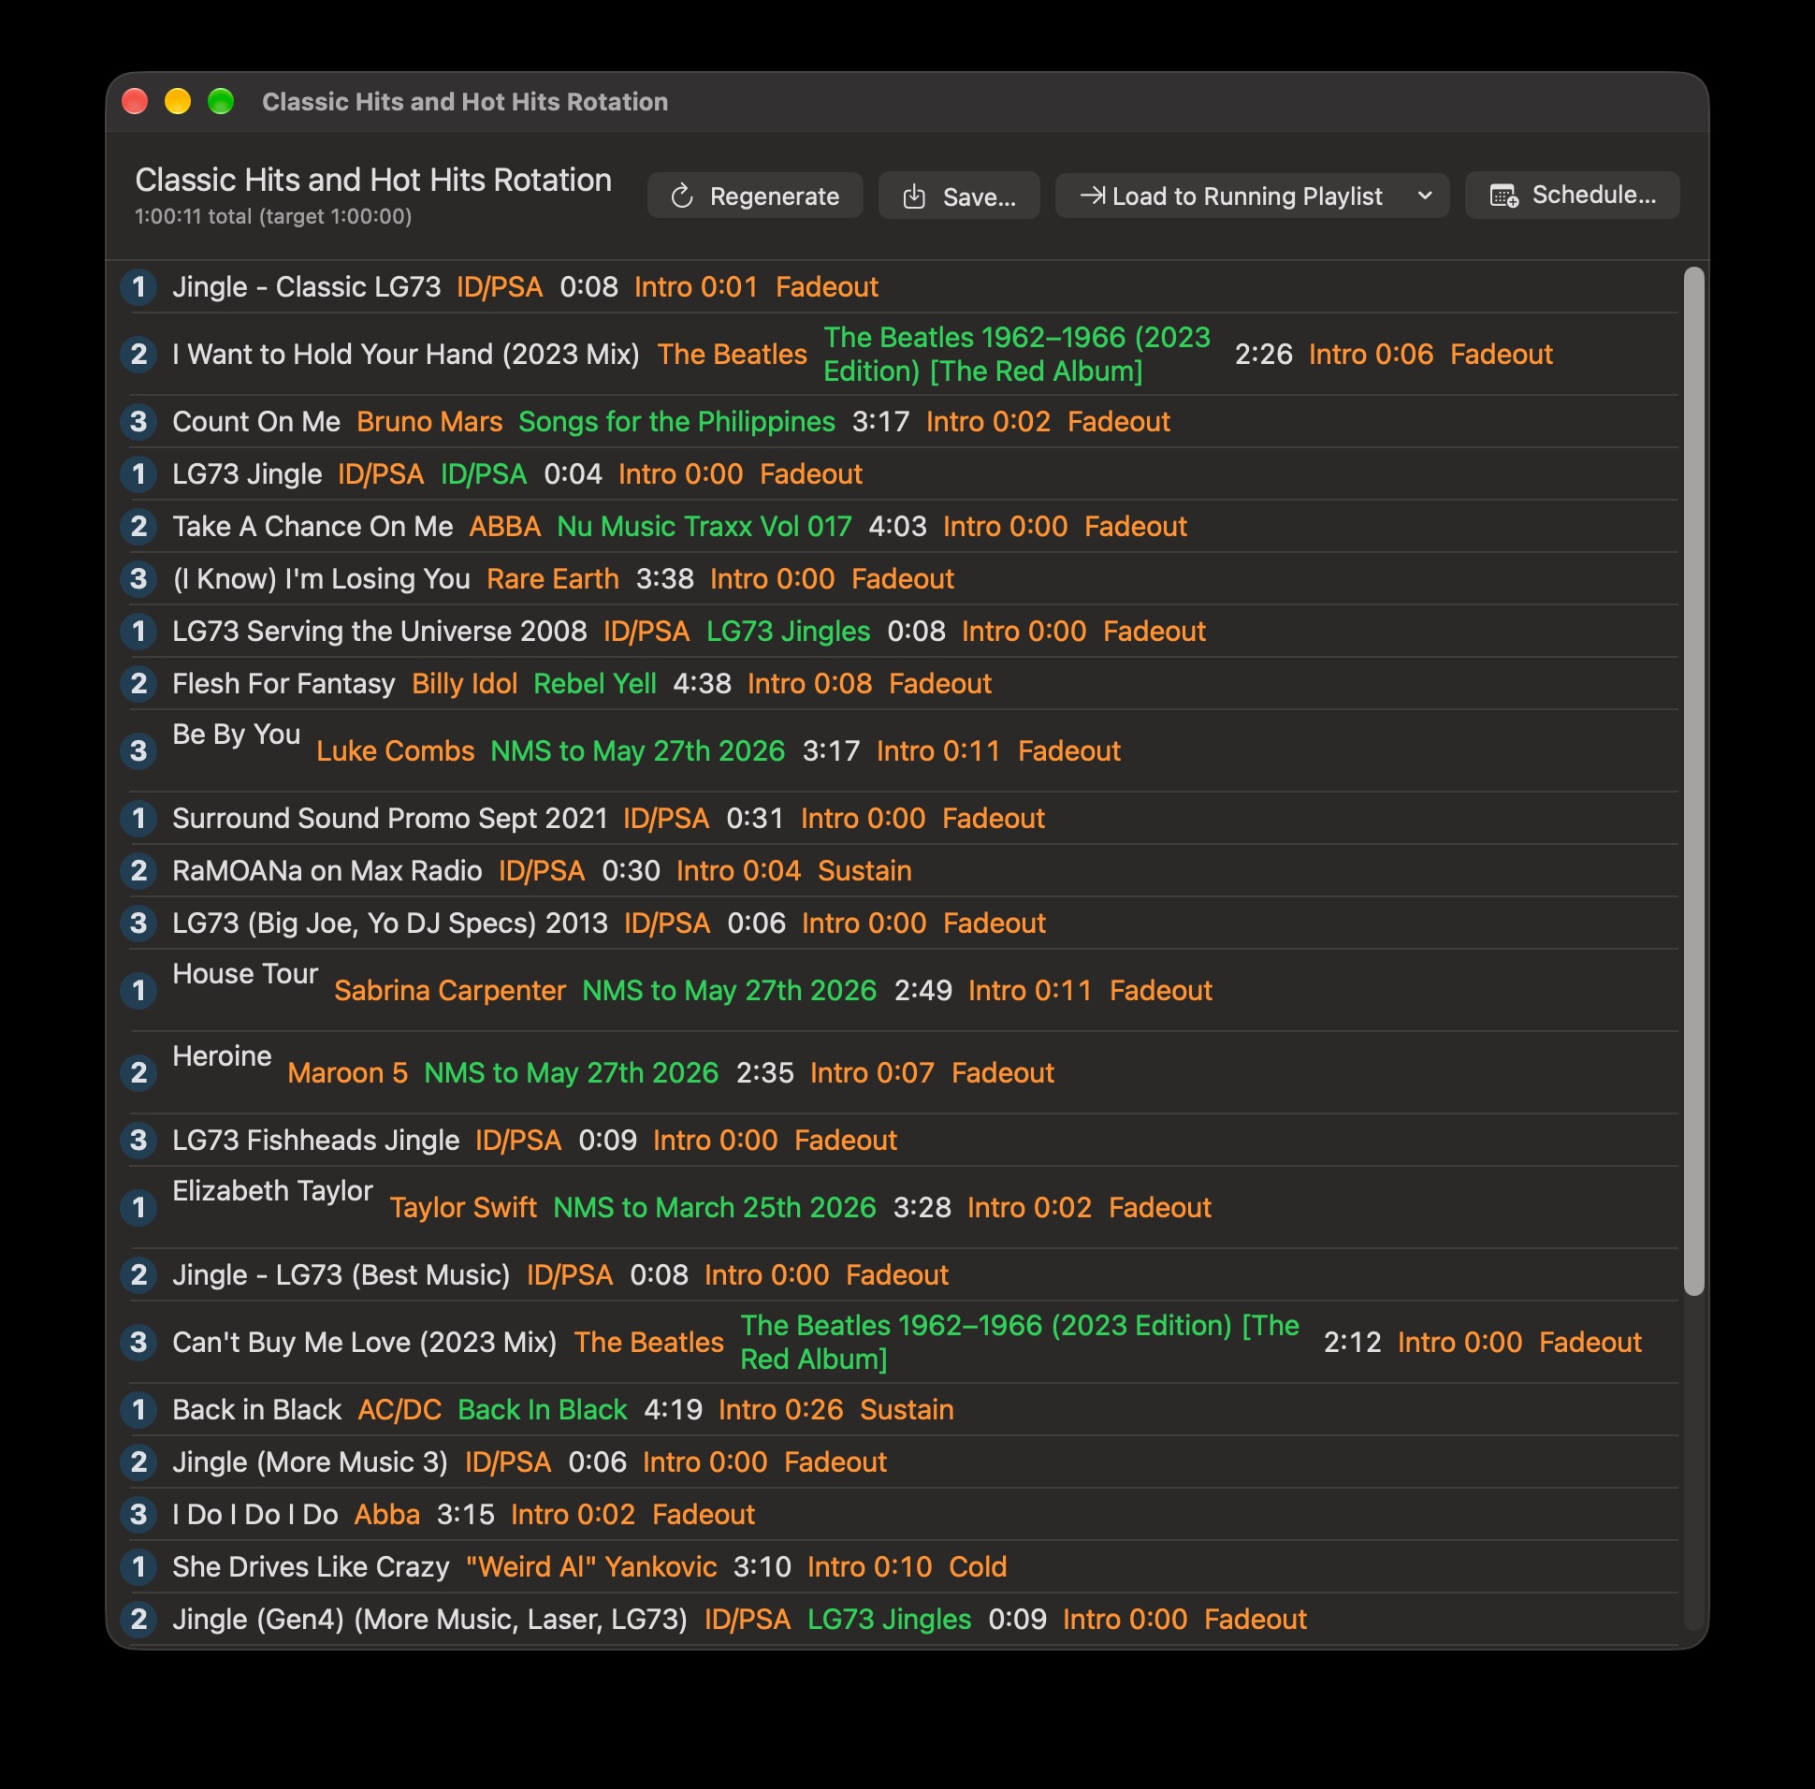Click the Save download icon
This screenshot has width=1815, height=1789.
(x=914, y=196)
